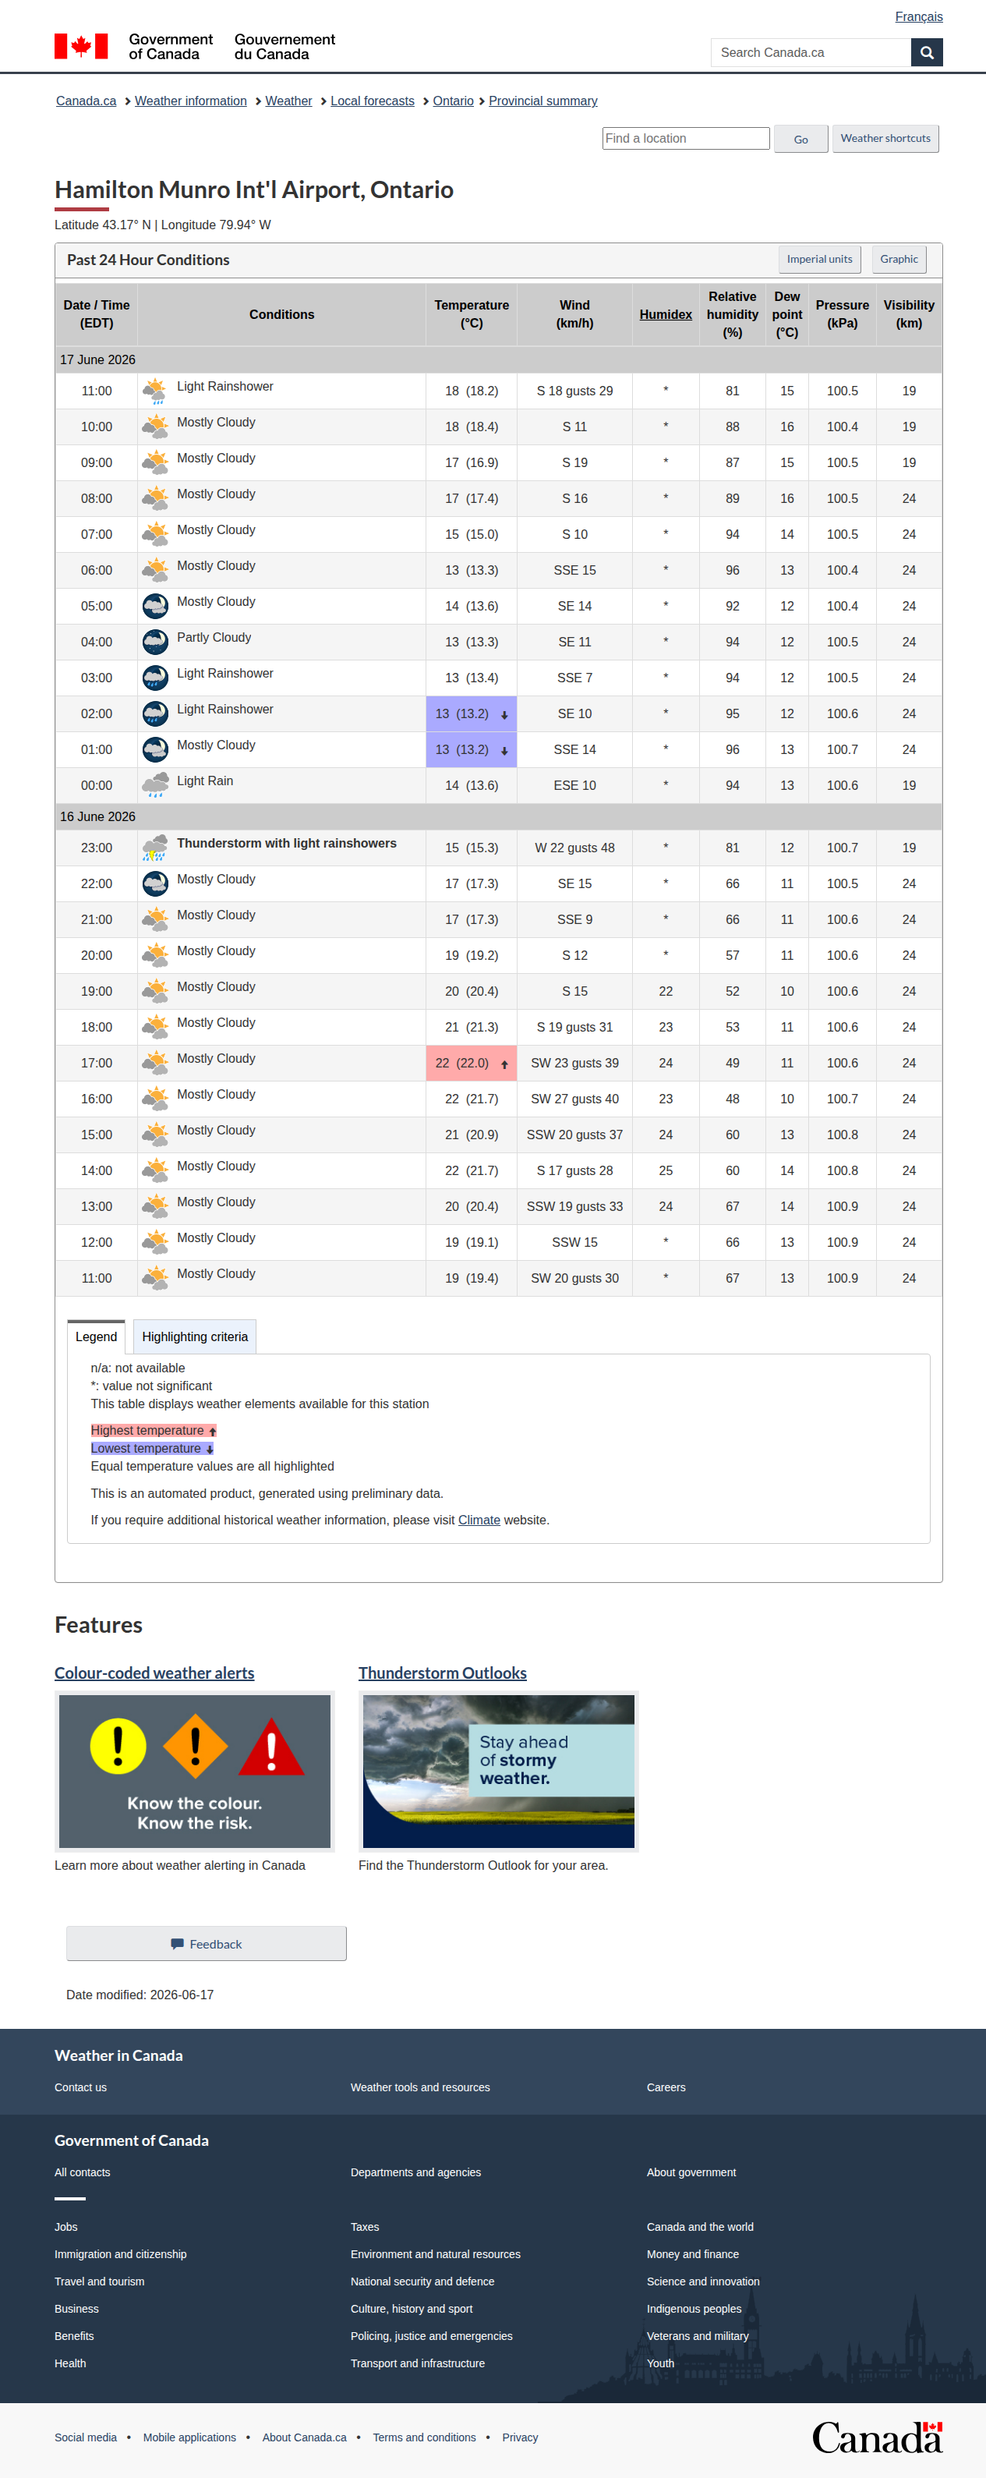Click 'W 22 gusts 48' wind cell

[574, 848]
